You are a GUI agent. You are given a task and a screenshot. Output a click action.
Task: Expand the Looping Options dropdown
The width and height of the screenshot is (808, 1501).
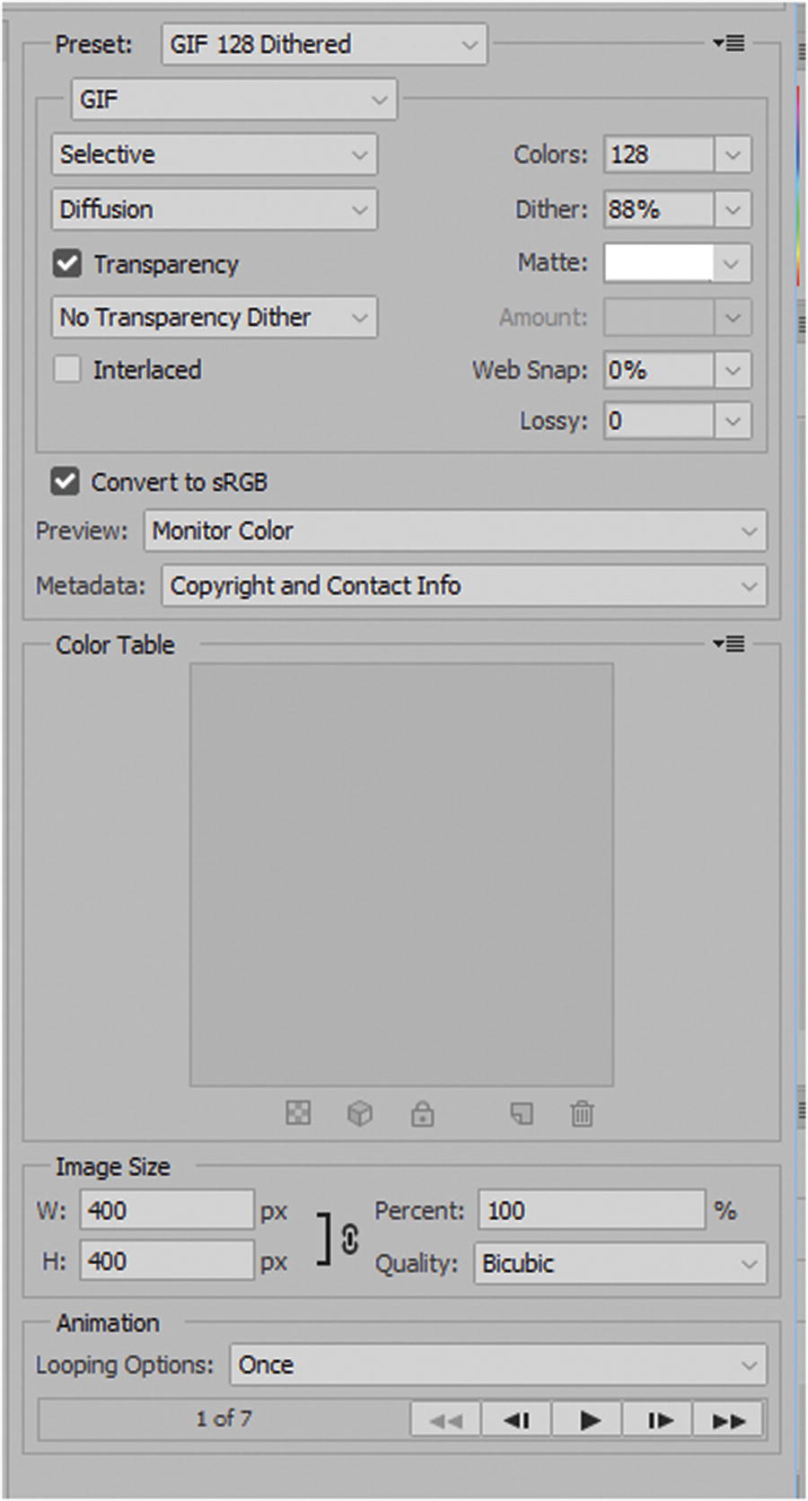(x=497, y=1365)
